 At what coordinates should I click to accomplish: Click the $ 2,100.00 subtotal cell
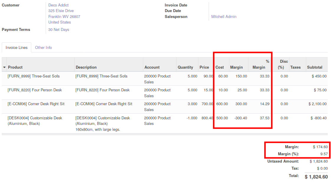click(317, 104)
